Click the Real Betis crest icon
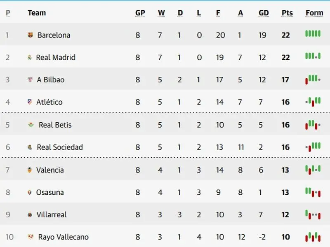Image resolution: width=330 pixels, height=247 pixels. coord(31,125)
